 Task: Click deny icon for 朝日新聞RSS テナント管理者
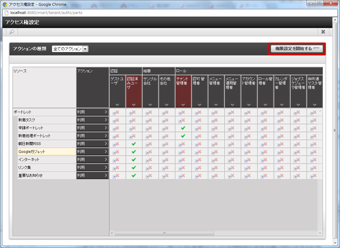coord(182,144)
